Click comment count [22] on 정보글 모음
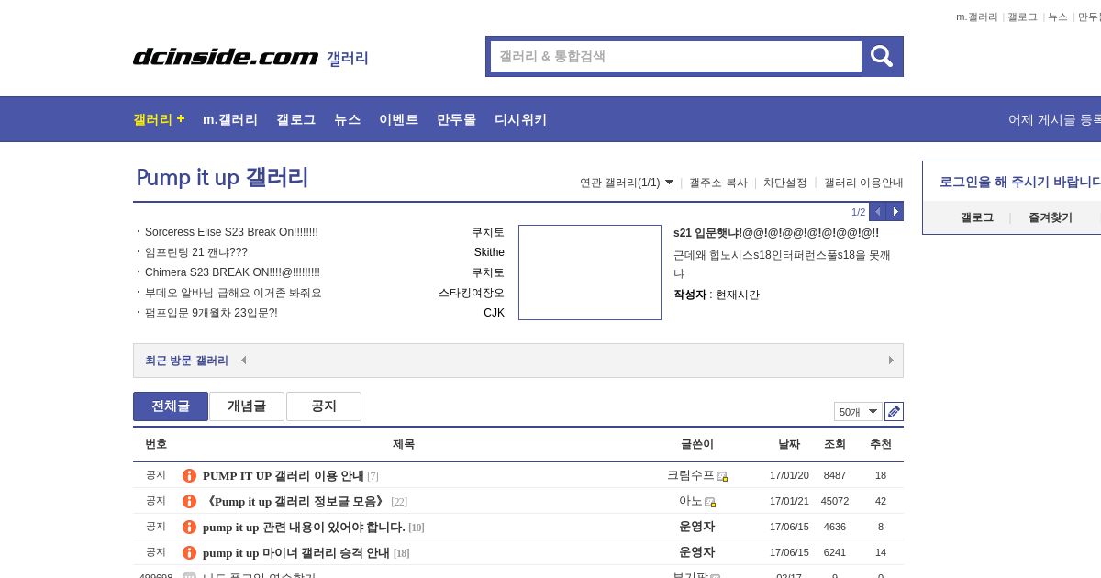Screen dimensions: 1101x578 (399, 502)
